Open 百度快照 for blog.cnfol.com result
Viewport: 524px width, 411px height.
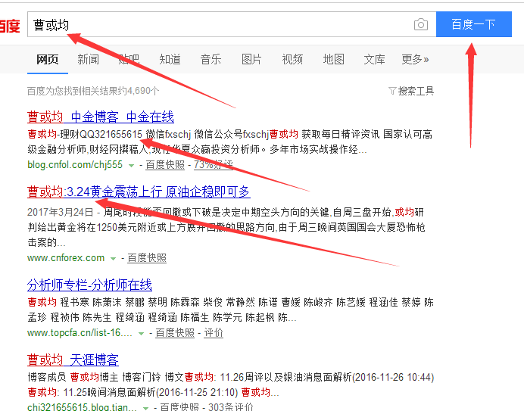coord(165,165)
